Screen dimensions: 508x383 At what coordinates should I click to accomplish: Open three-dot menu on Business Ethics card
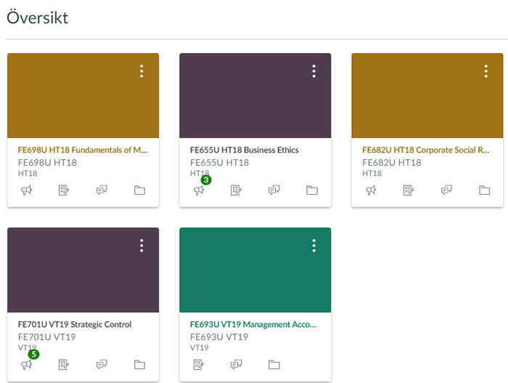point(314,71)
